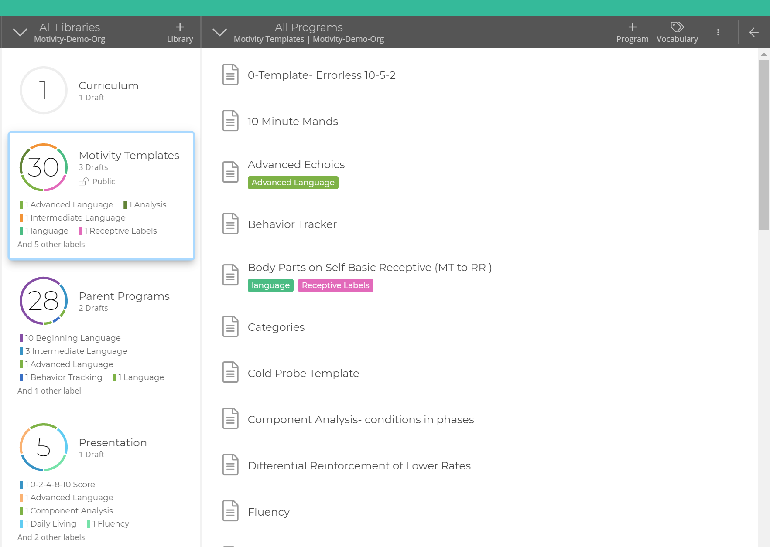Expand the All Programs chevron dropdown
The height and width of the screenshot is (547, 770).
pyautogui.click(x=219, y=32)
